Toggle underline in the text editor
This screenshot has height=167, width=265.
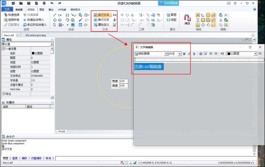[x=194, y=54]
